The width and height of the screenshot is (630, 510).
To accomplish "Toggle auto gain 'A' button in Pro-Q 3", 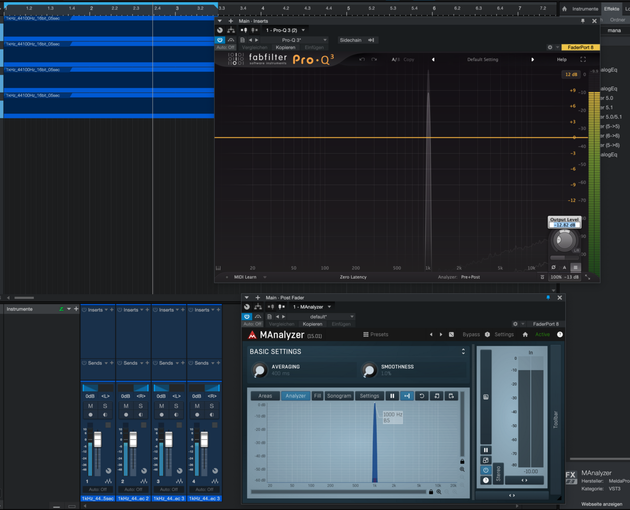I will (x=564, y=267).
